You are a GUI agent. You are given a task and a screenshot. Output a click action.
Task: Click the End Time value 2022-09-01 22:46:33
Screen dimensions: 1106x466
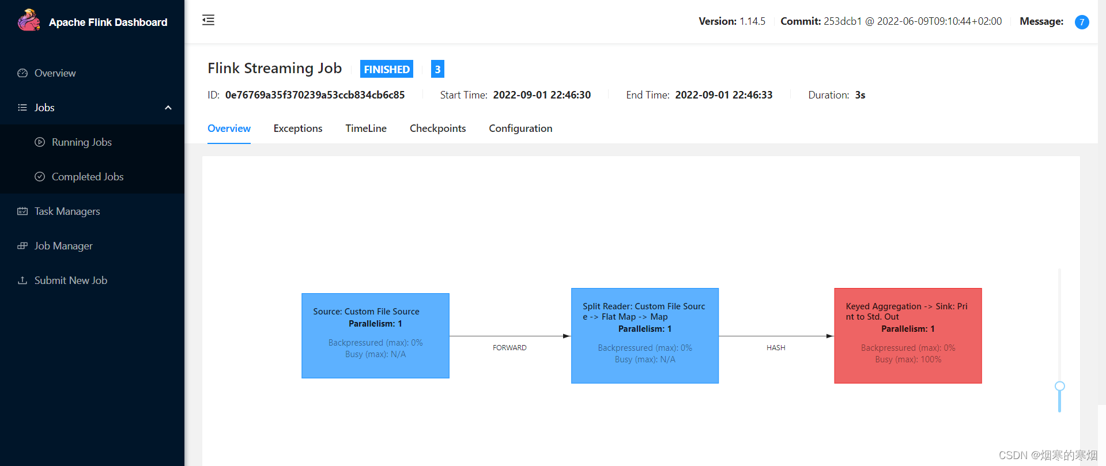[x=724, y=95]
